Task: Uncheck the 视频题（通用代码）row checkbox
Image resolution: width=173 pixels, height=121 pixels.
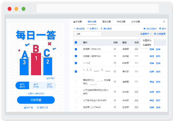Action: click(x=76, y=56)
